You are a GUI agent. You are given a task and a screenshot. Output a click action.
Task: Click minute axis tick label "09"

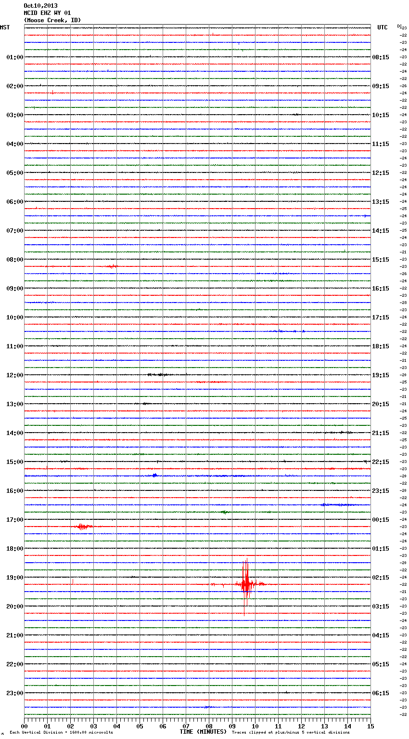pyautogui.click(x=232, y=726)
